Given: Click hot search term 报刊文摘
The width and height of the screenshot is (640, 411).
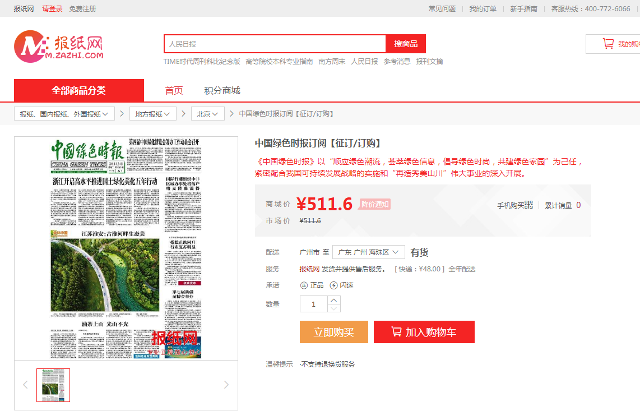Looking at the screenshot, I should 429,61.
